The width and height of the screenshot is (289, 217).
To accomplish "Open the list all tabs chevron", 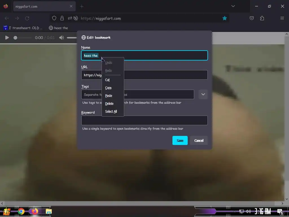I will pyautogui.click(x=233, y=6).
